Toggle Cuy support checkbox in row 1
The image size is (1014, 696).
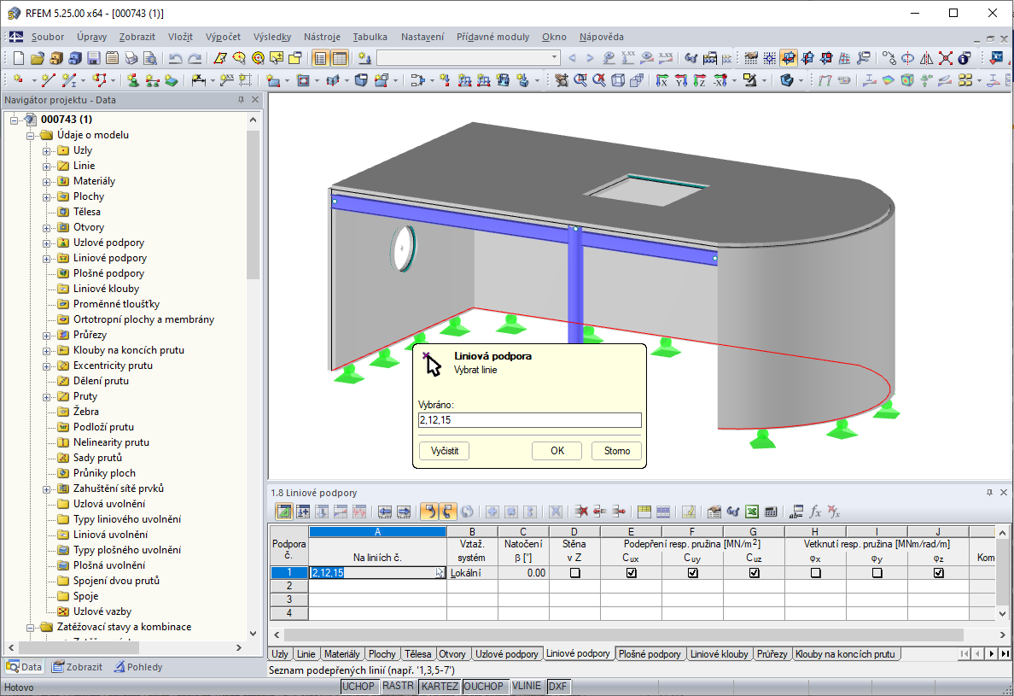tap(692, 572)
